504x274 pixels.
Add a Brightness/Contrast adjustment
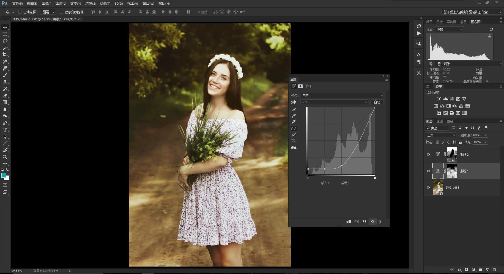coord(439,99)
